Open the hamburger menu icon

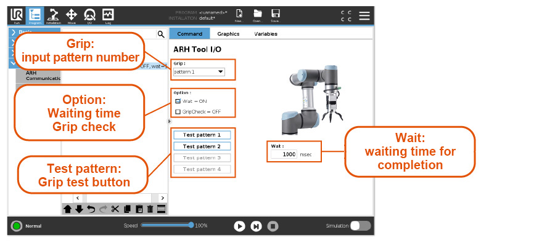[364, 15]
